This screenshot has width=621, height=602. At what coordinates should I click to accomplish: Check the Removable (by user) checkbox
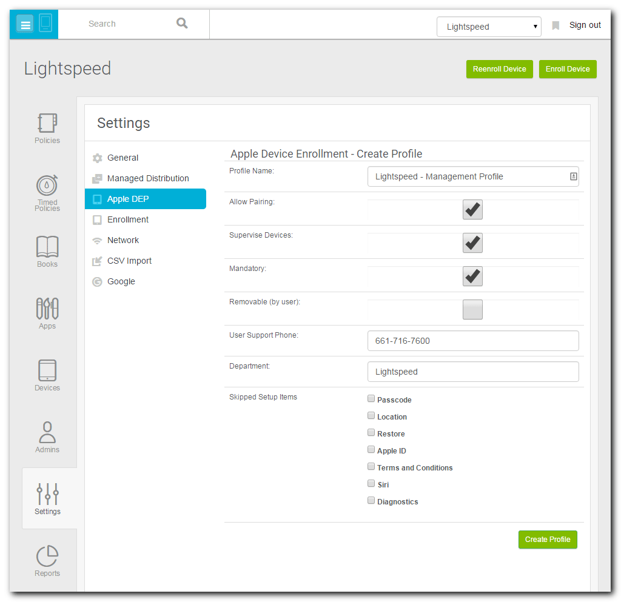(472, 309)
